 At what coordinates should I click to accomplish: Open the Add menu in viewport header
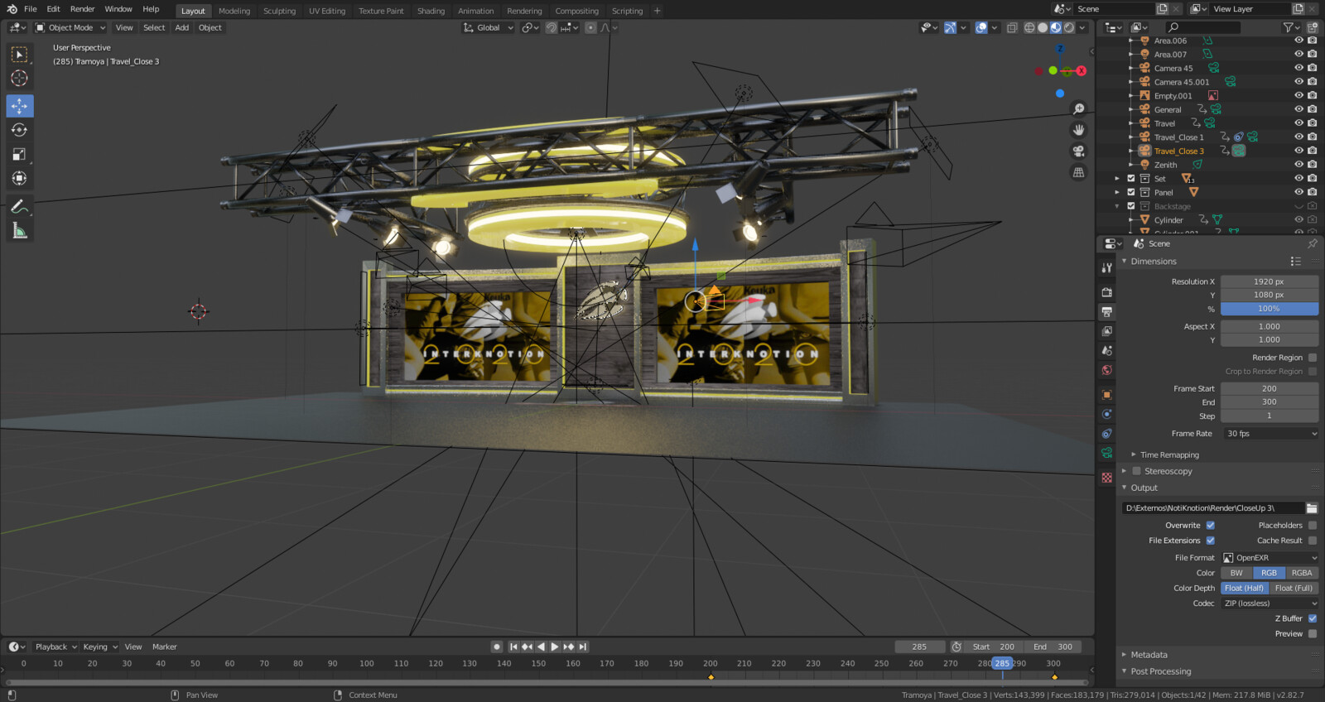[x=181, y=27]
